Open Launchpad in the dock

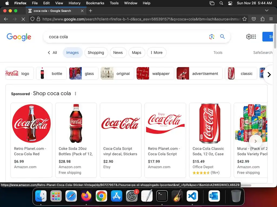tap(56, 196)
